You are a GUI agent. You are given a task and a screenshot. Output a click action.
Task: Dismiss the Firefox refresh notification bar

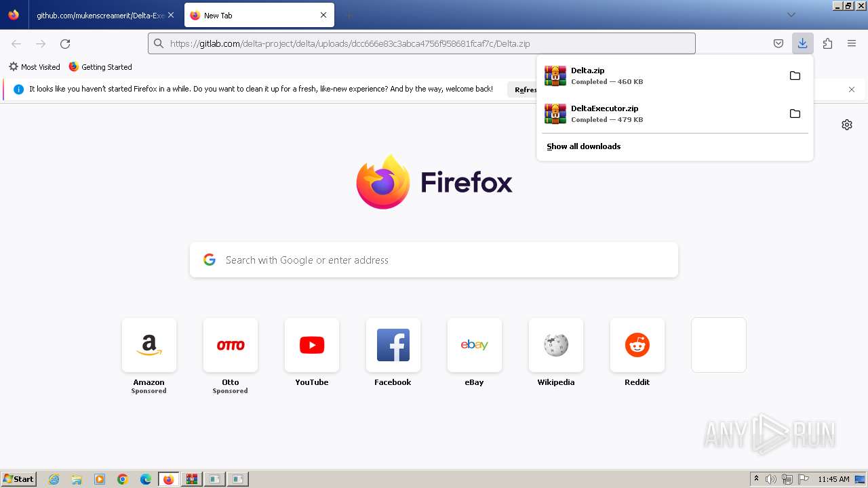[x=852, y=89]
